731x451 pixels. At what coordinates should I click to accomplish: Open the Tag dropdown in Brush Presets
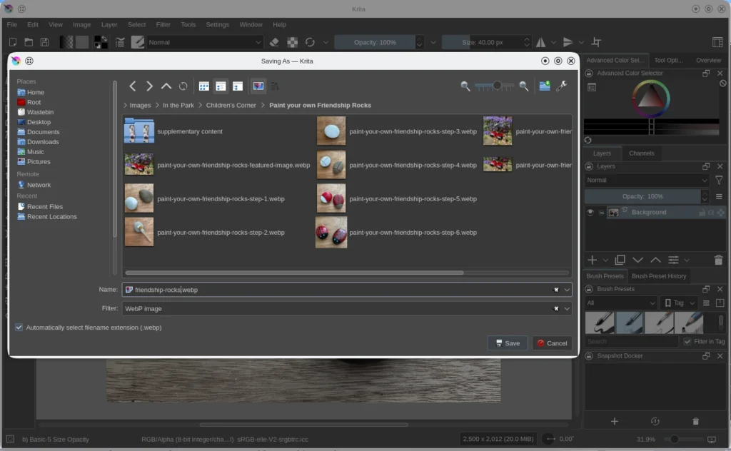(x=680, y=303)
